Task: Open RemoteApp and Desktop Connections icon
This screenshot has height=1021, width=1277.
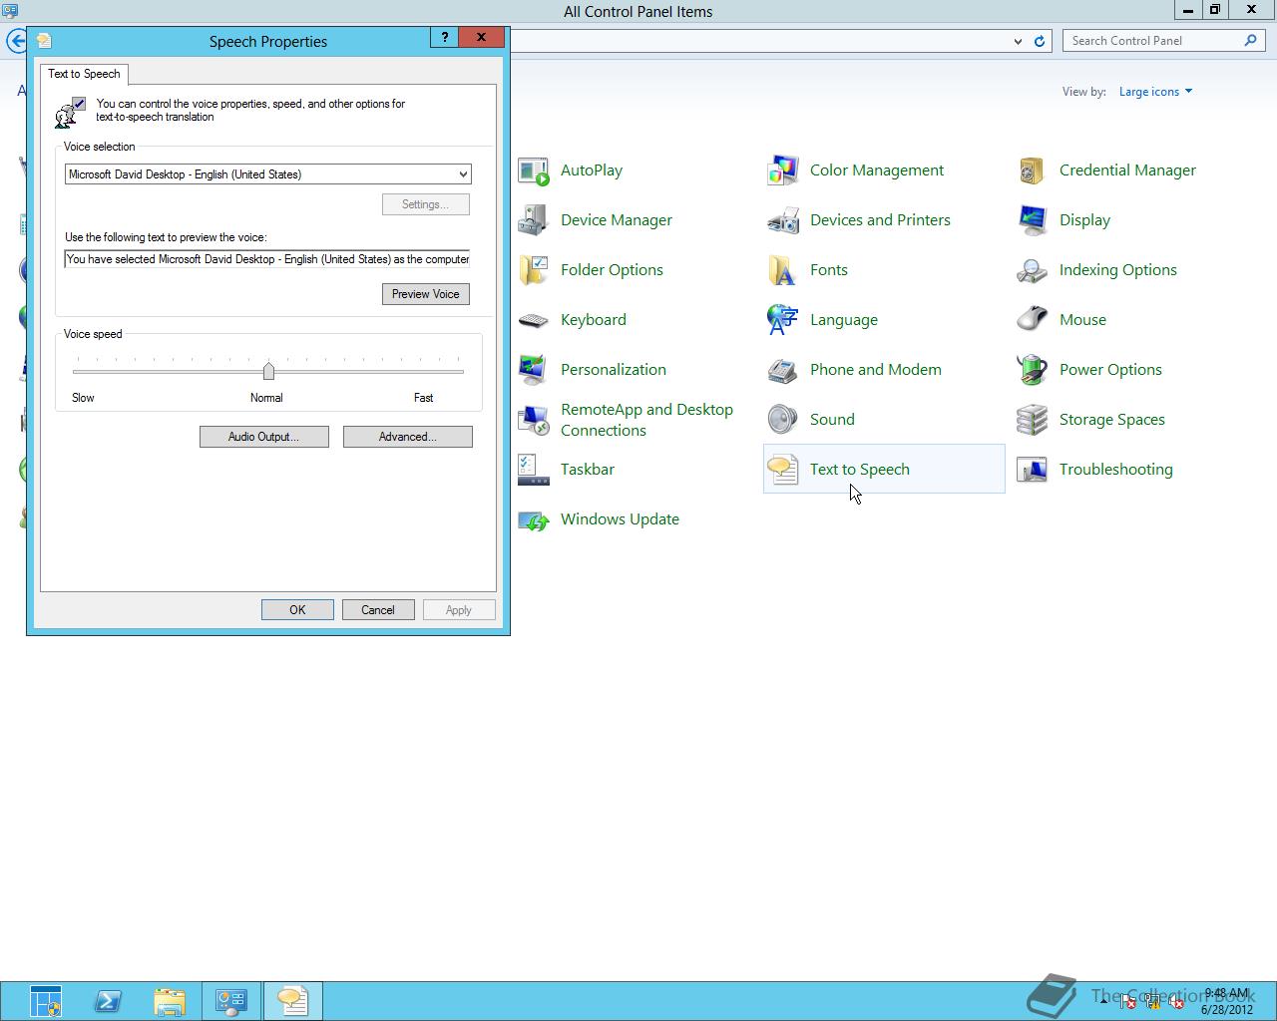Action: pos(534,420)
